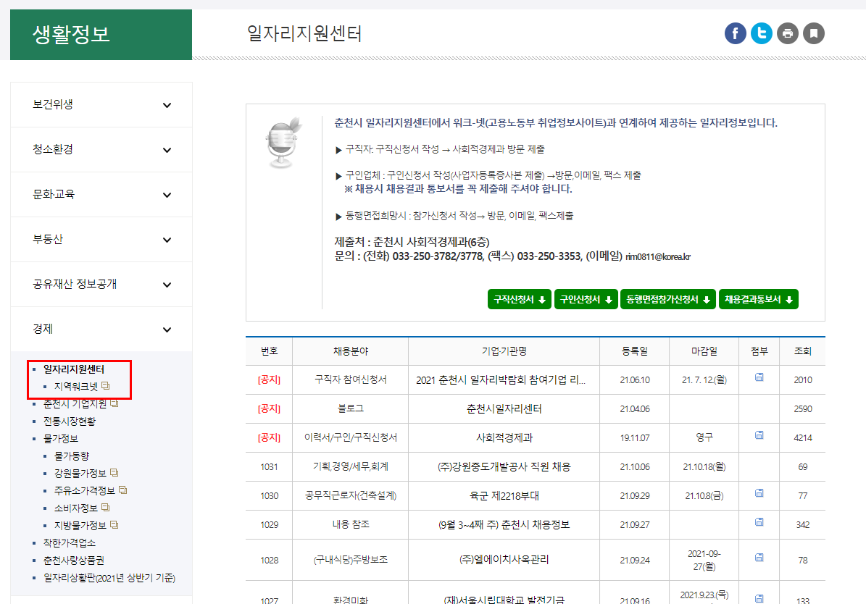
Task: Share page on Facebook icon
Action: pos(735,34)
